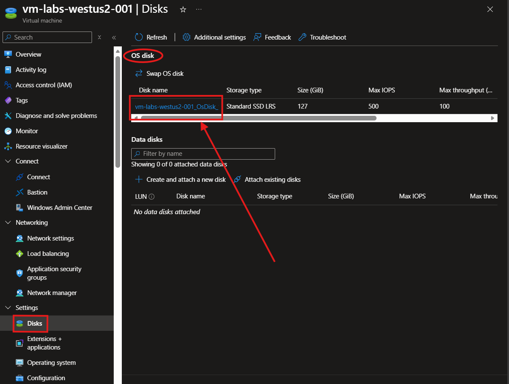
Task: Click the Refresh icon in toolbar
Action: point(139,37)
